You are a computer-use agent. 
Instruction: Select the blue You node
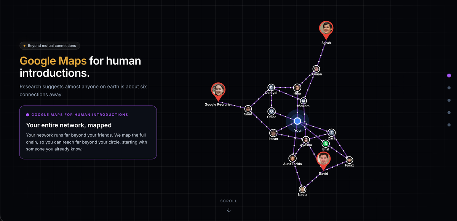[297, 121]
